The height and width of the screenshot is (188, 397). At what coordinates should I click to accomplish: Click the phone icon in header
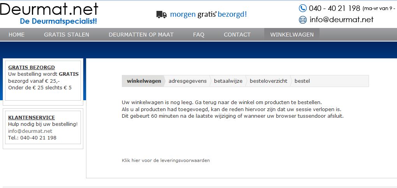pos(302,8)
